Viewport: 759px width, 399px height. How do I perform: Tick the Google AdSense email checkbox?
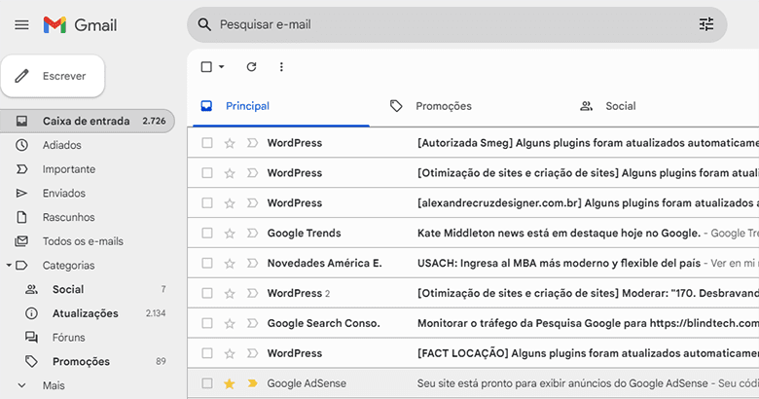(207, 383)
